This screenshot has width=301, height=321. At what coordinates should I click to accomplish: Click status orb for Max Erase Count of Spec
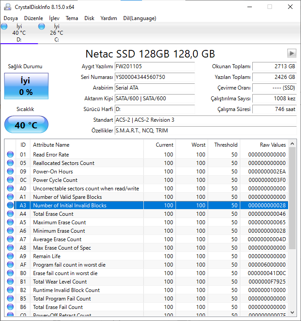(x=10, y=247)
